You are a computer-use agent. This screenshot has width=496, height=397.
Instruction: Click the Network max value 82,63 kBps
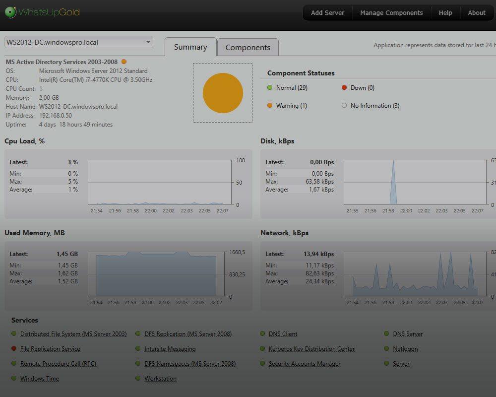point(319,273)
